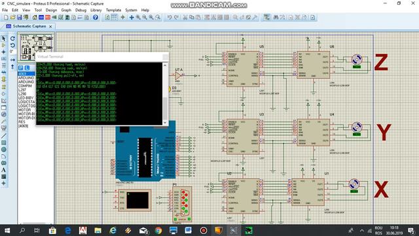Image resolution: width=419 pixels, height=236 pixels.
Task: Click the blue center-at-cursor cross icon
Action: click(132, 18)
